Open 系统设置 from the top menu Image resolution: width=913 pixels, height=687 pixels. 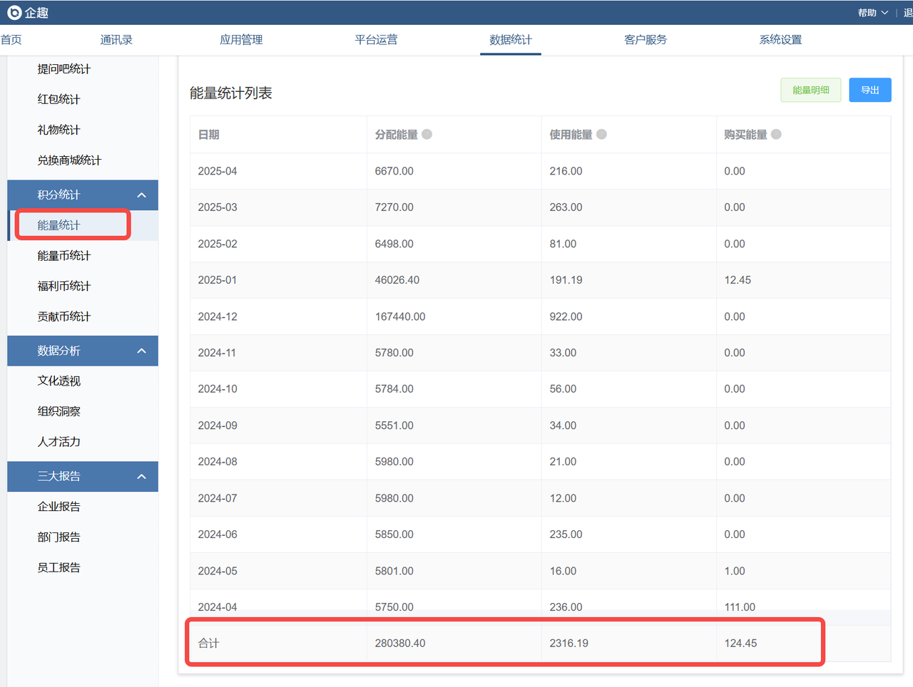(x=780, y=40)
